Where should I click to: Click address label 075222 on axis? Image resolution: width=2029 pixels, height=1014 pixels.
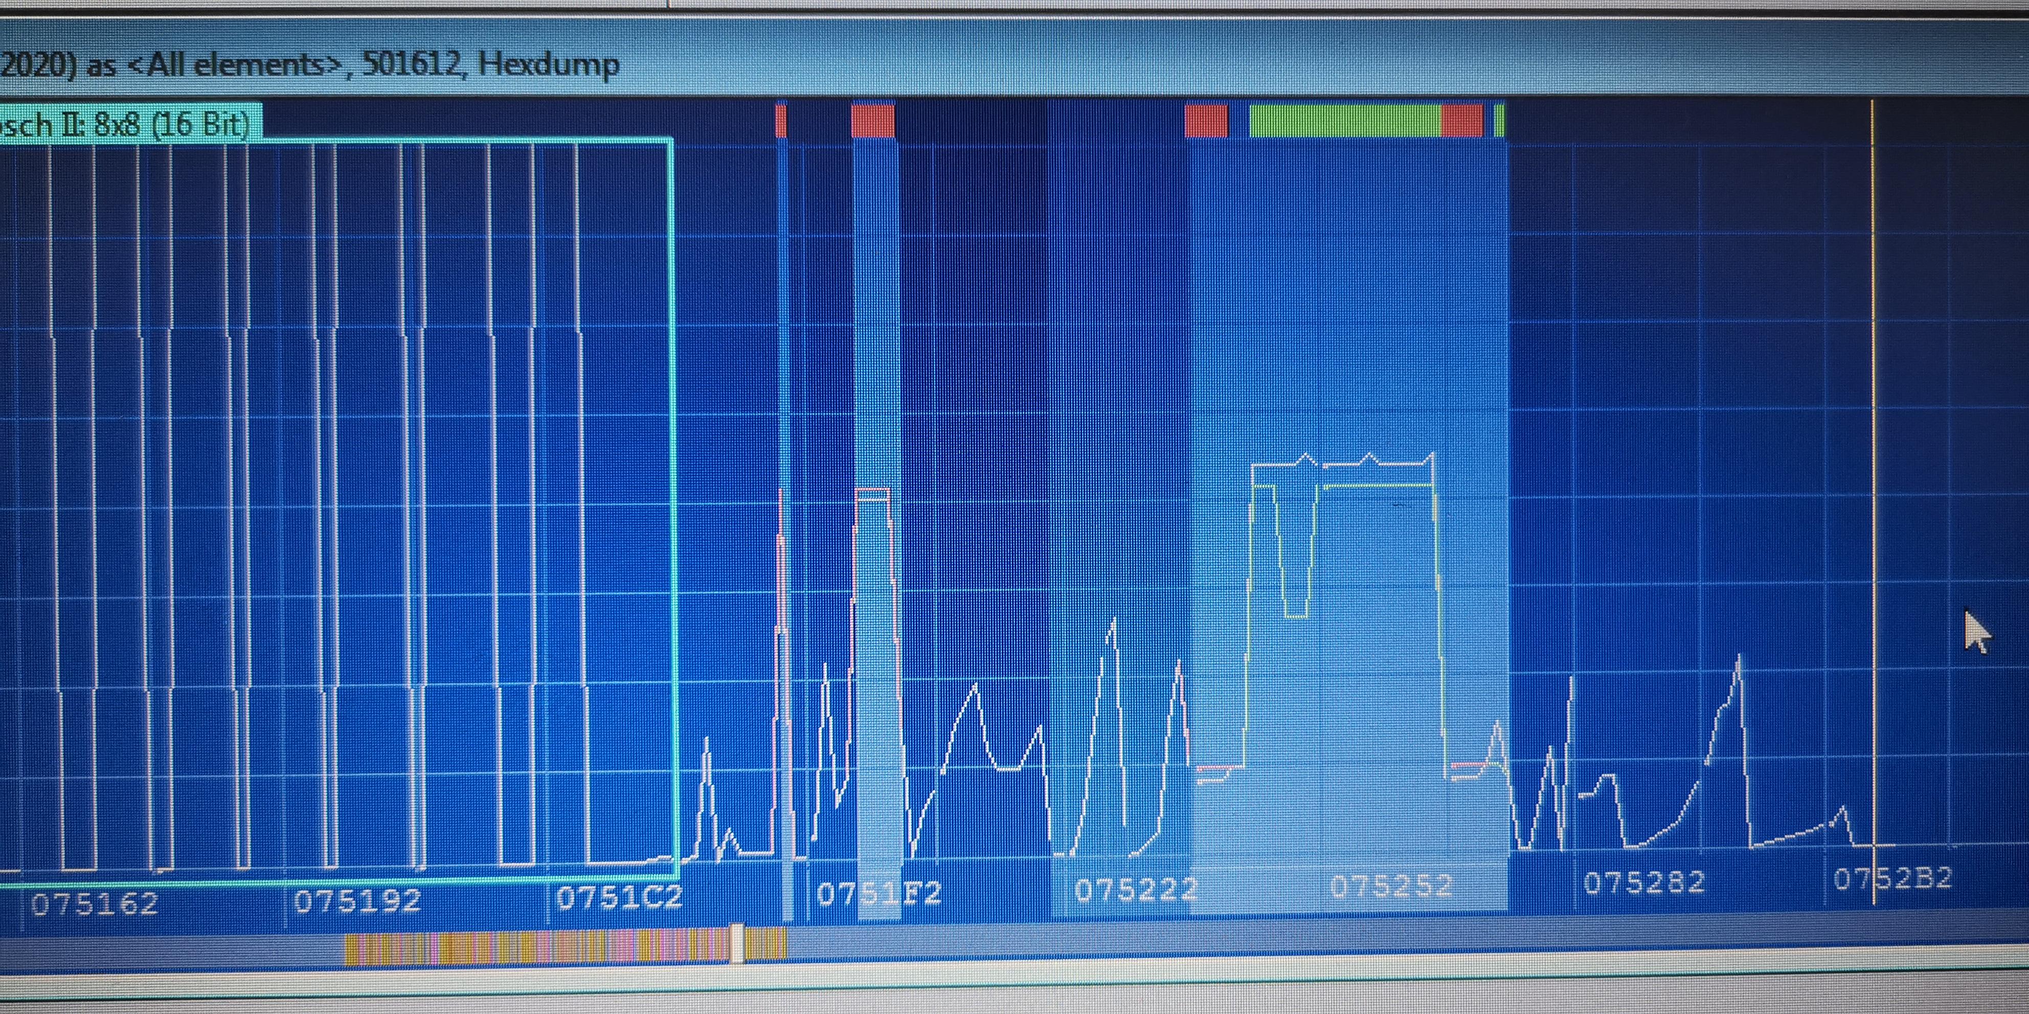coord(1136,890)
